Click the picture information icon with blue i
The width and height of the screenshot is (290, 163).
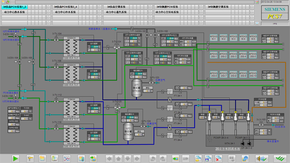pyautogui.click(x=245, y=158)
